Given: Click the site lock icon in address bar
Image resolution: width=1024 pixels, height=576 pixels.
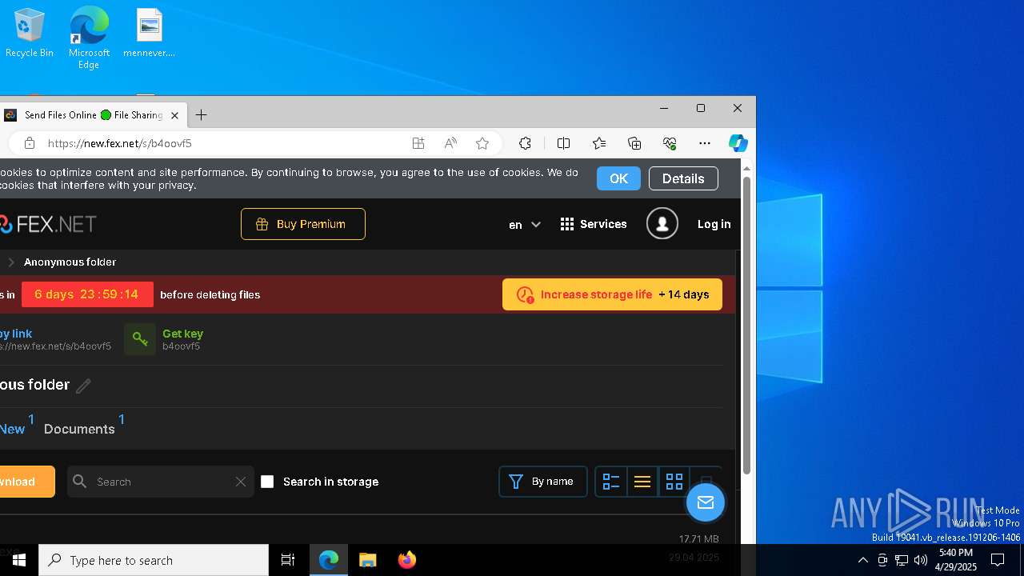Looking at the screenshot, I should point(30,143).
